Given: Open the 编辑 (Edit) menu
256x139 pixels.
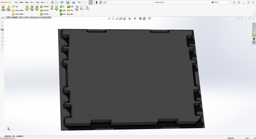Looking at the screenshot, I should [x=22, y=2].
